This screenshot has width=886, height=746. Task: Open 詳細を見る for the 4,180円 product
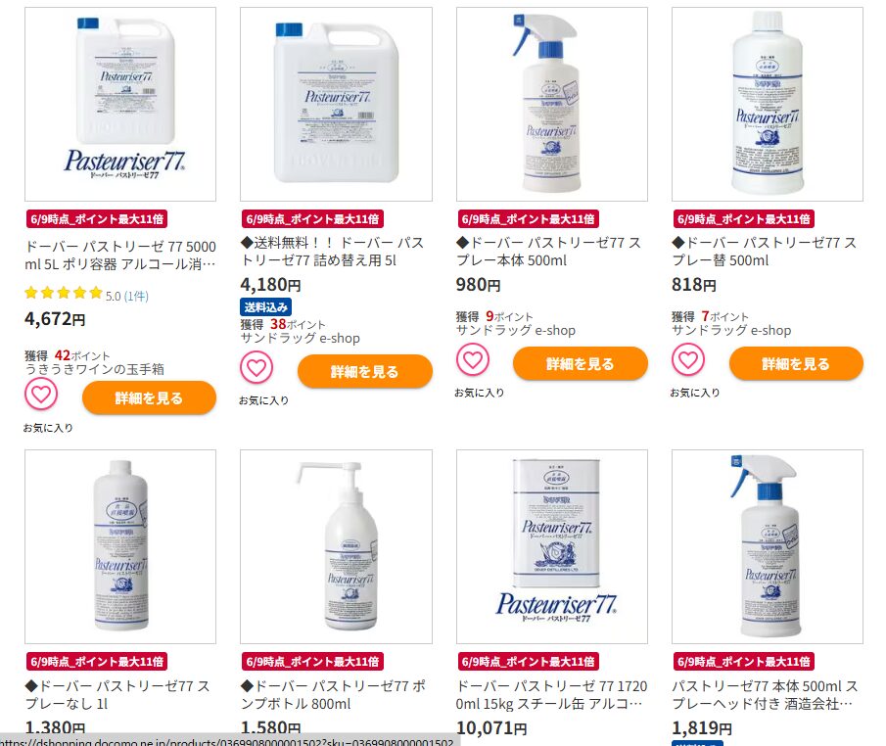[364, 371]
